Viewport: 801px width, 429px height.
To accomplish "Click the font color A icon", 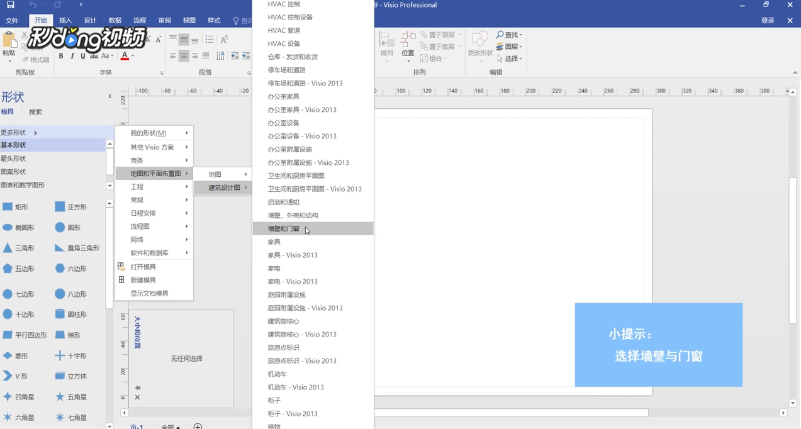I will pyautogui.click(x=125, y=56).
